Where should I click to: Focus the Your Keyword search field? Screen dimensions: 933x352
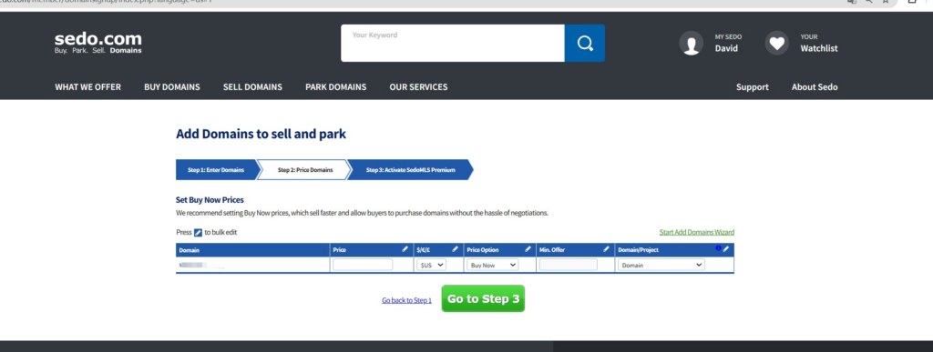[453, 43]
